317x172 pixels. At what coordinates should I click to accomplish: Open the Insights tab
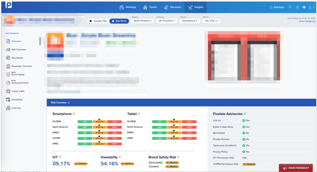(x=195, y=7)
